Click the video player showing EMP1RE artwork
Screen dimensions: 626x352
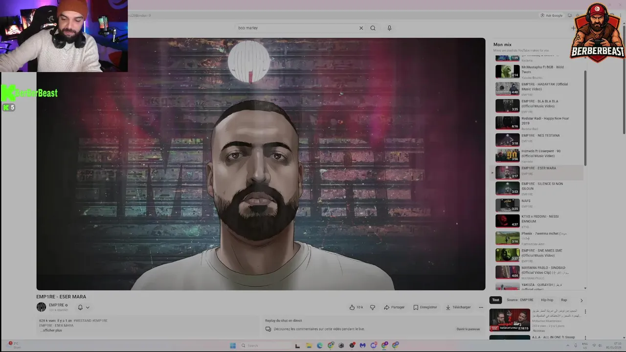click(261, 164)
